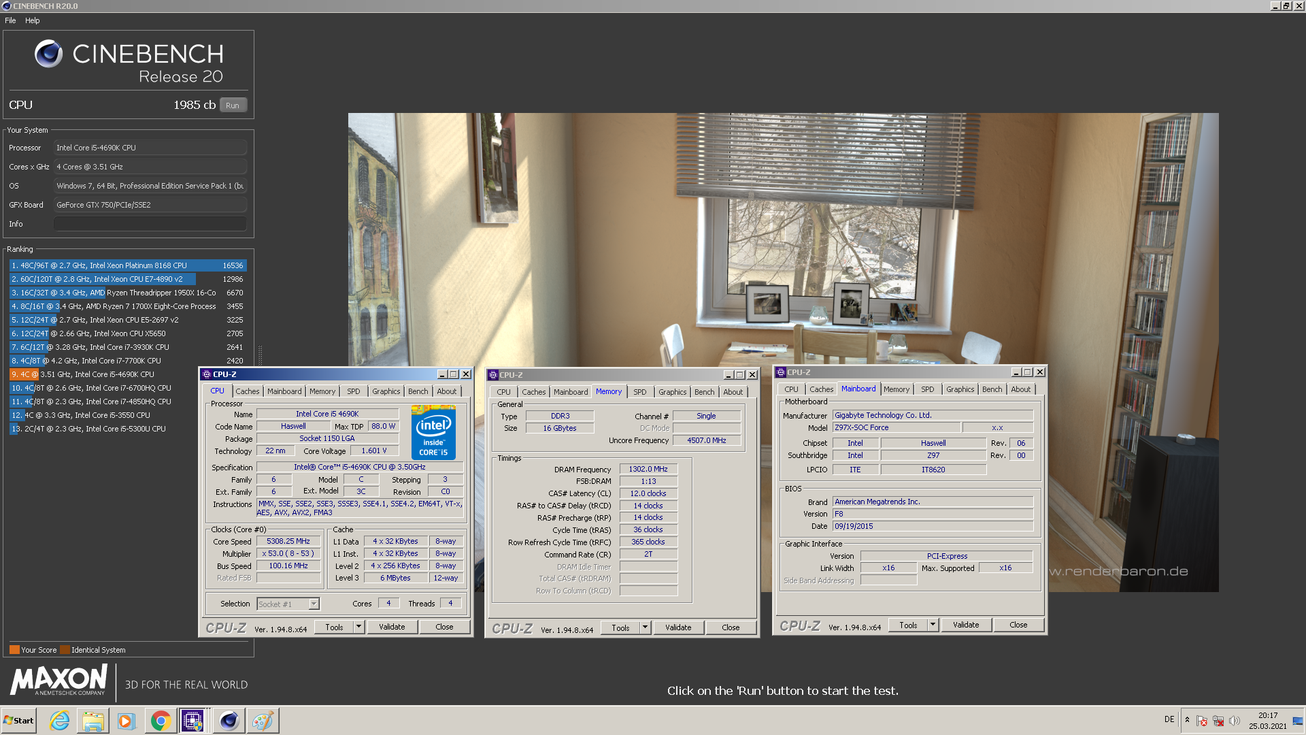Open Internet Explorer from the taskbar

click(60, 721)
